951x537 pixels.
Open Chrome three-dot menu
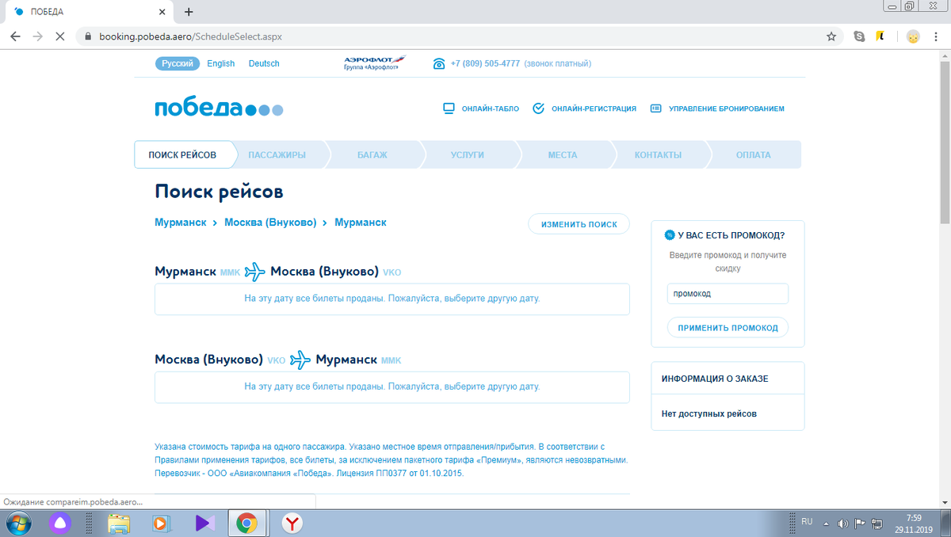click(x=936, y=36)
